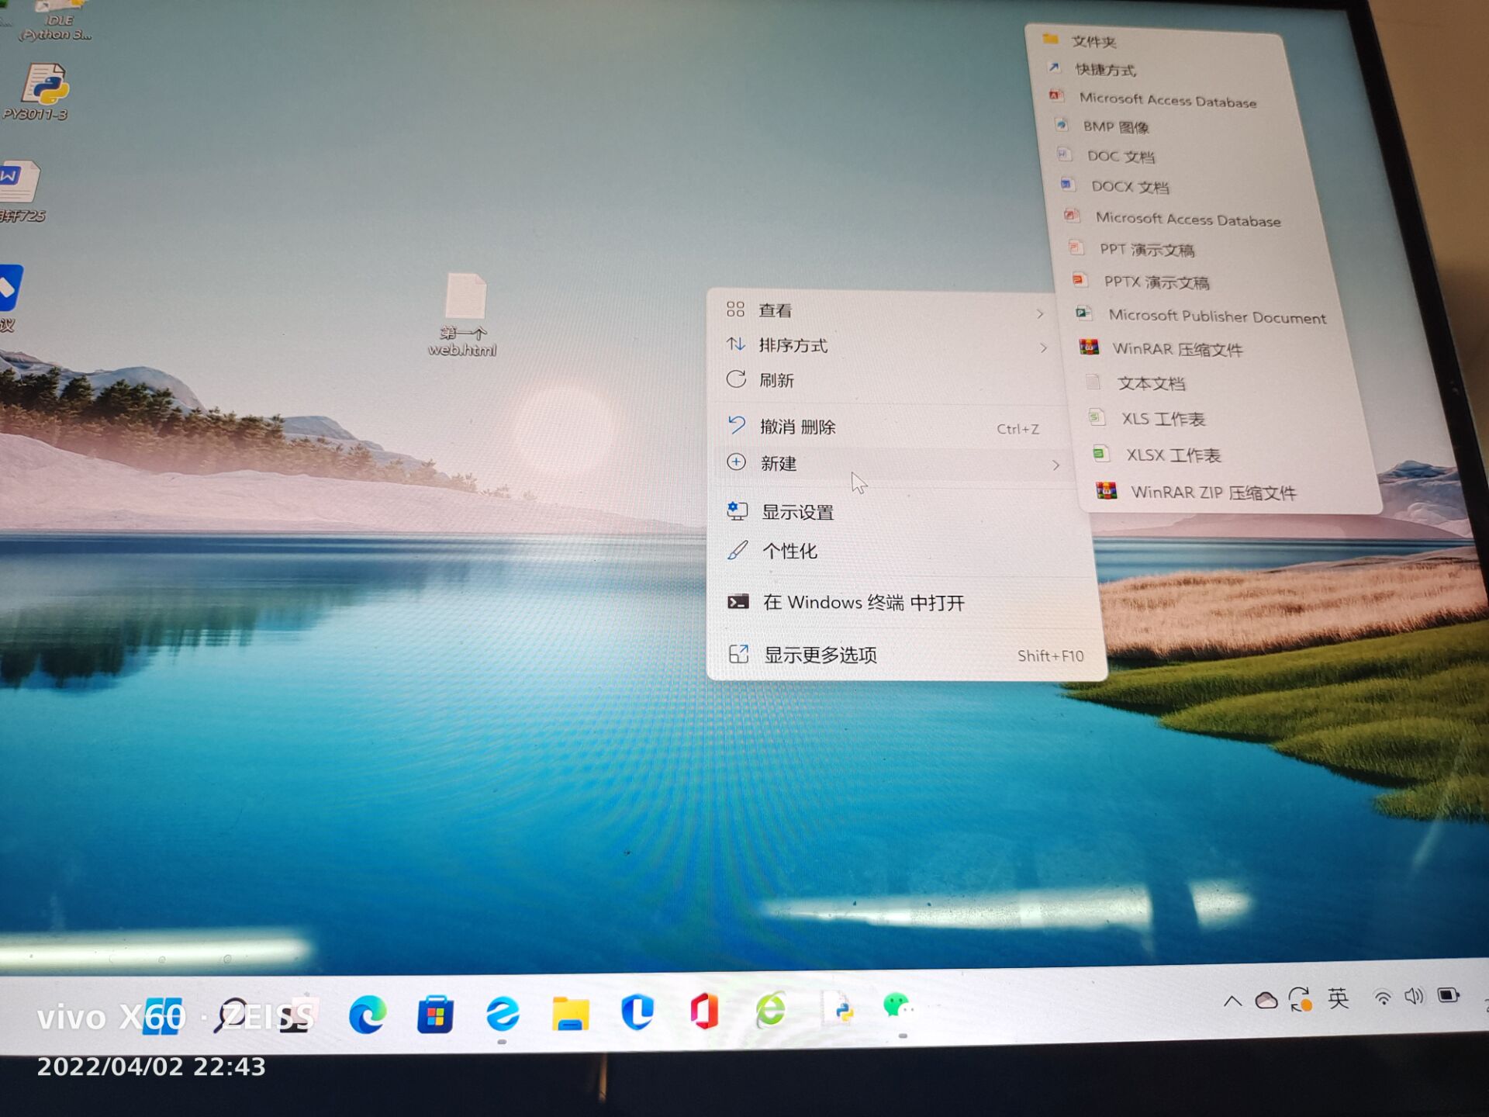The height and width of the screenshot is (1117, 1489).
Task: Click the blue 'L' shield taskbar icon
Action: (637, 1012)
